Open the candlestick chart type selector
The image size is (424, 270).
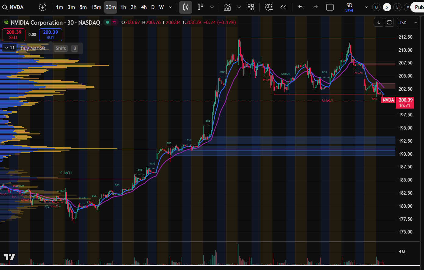tap(185, 7)
